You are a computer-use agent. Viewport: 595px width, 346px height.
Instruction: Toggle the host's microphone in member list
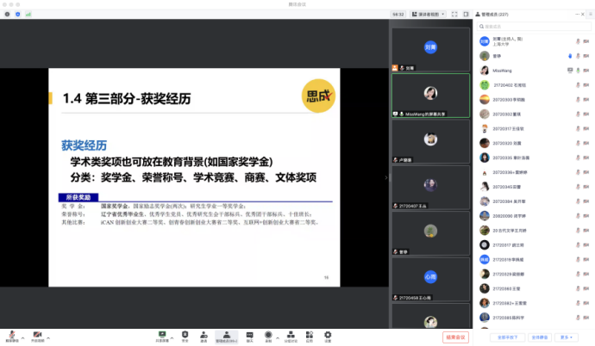click(578, 41)
